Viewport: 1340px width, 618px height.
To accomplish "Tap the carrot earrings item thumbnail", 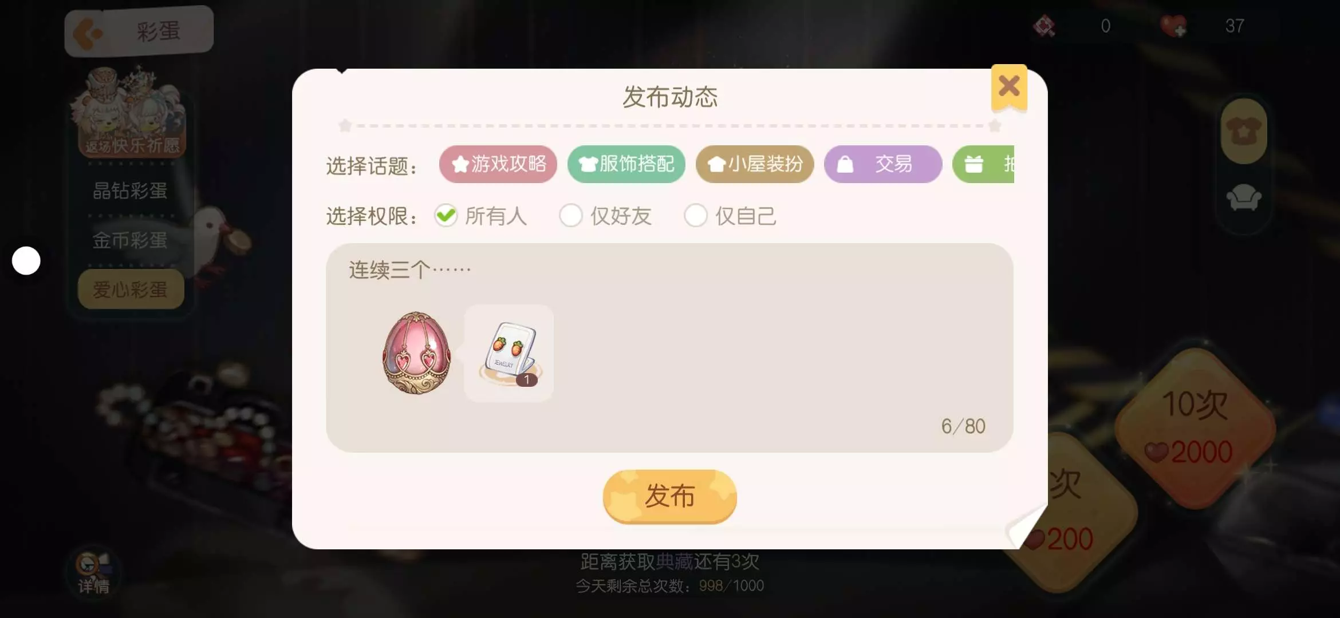I will (509, 353).
